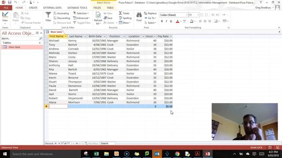
Task: Undo last action in quick access toolbar
Action: pos(16,2)
